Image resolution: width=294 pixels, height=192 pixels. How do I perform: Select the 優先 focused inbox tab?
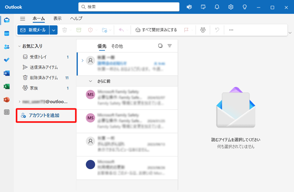102,46
